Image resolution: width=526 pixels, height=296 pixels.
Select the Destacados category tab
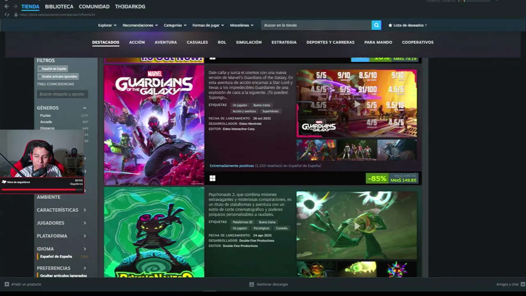(106, 42)
